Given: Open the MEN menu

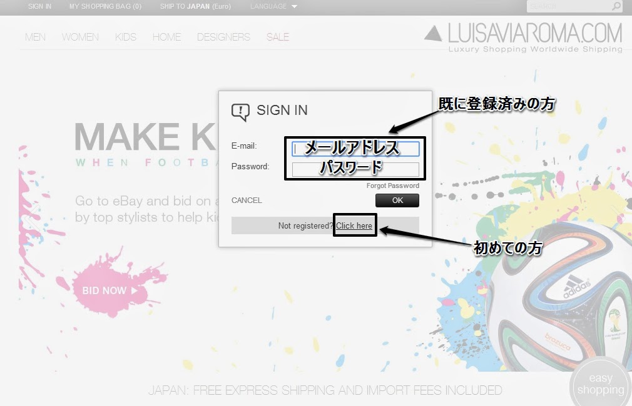Looking at the screenshot, I should tap(35, 37).
